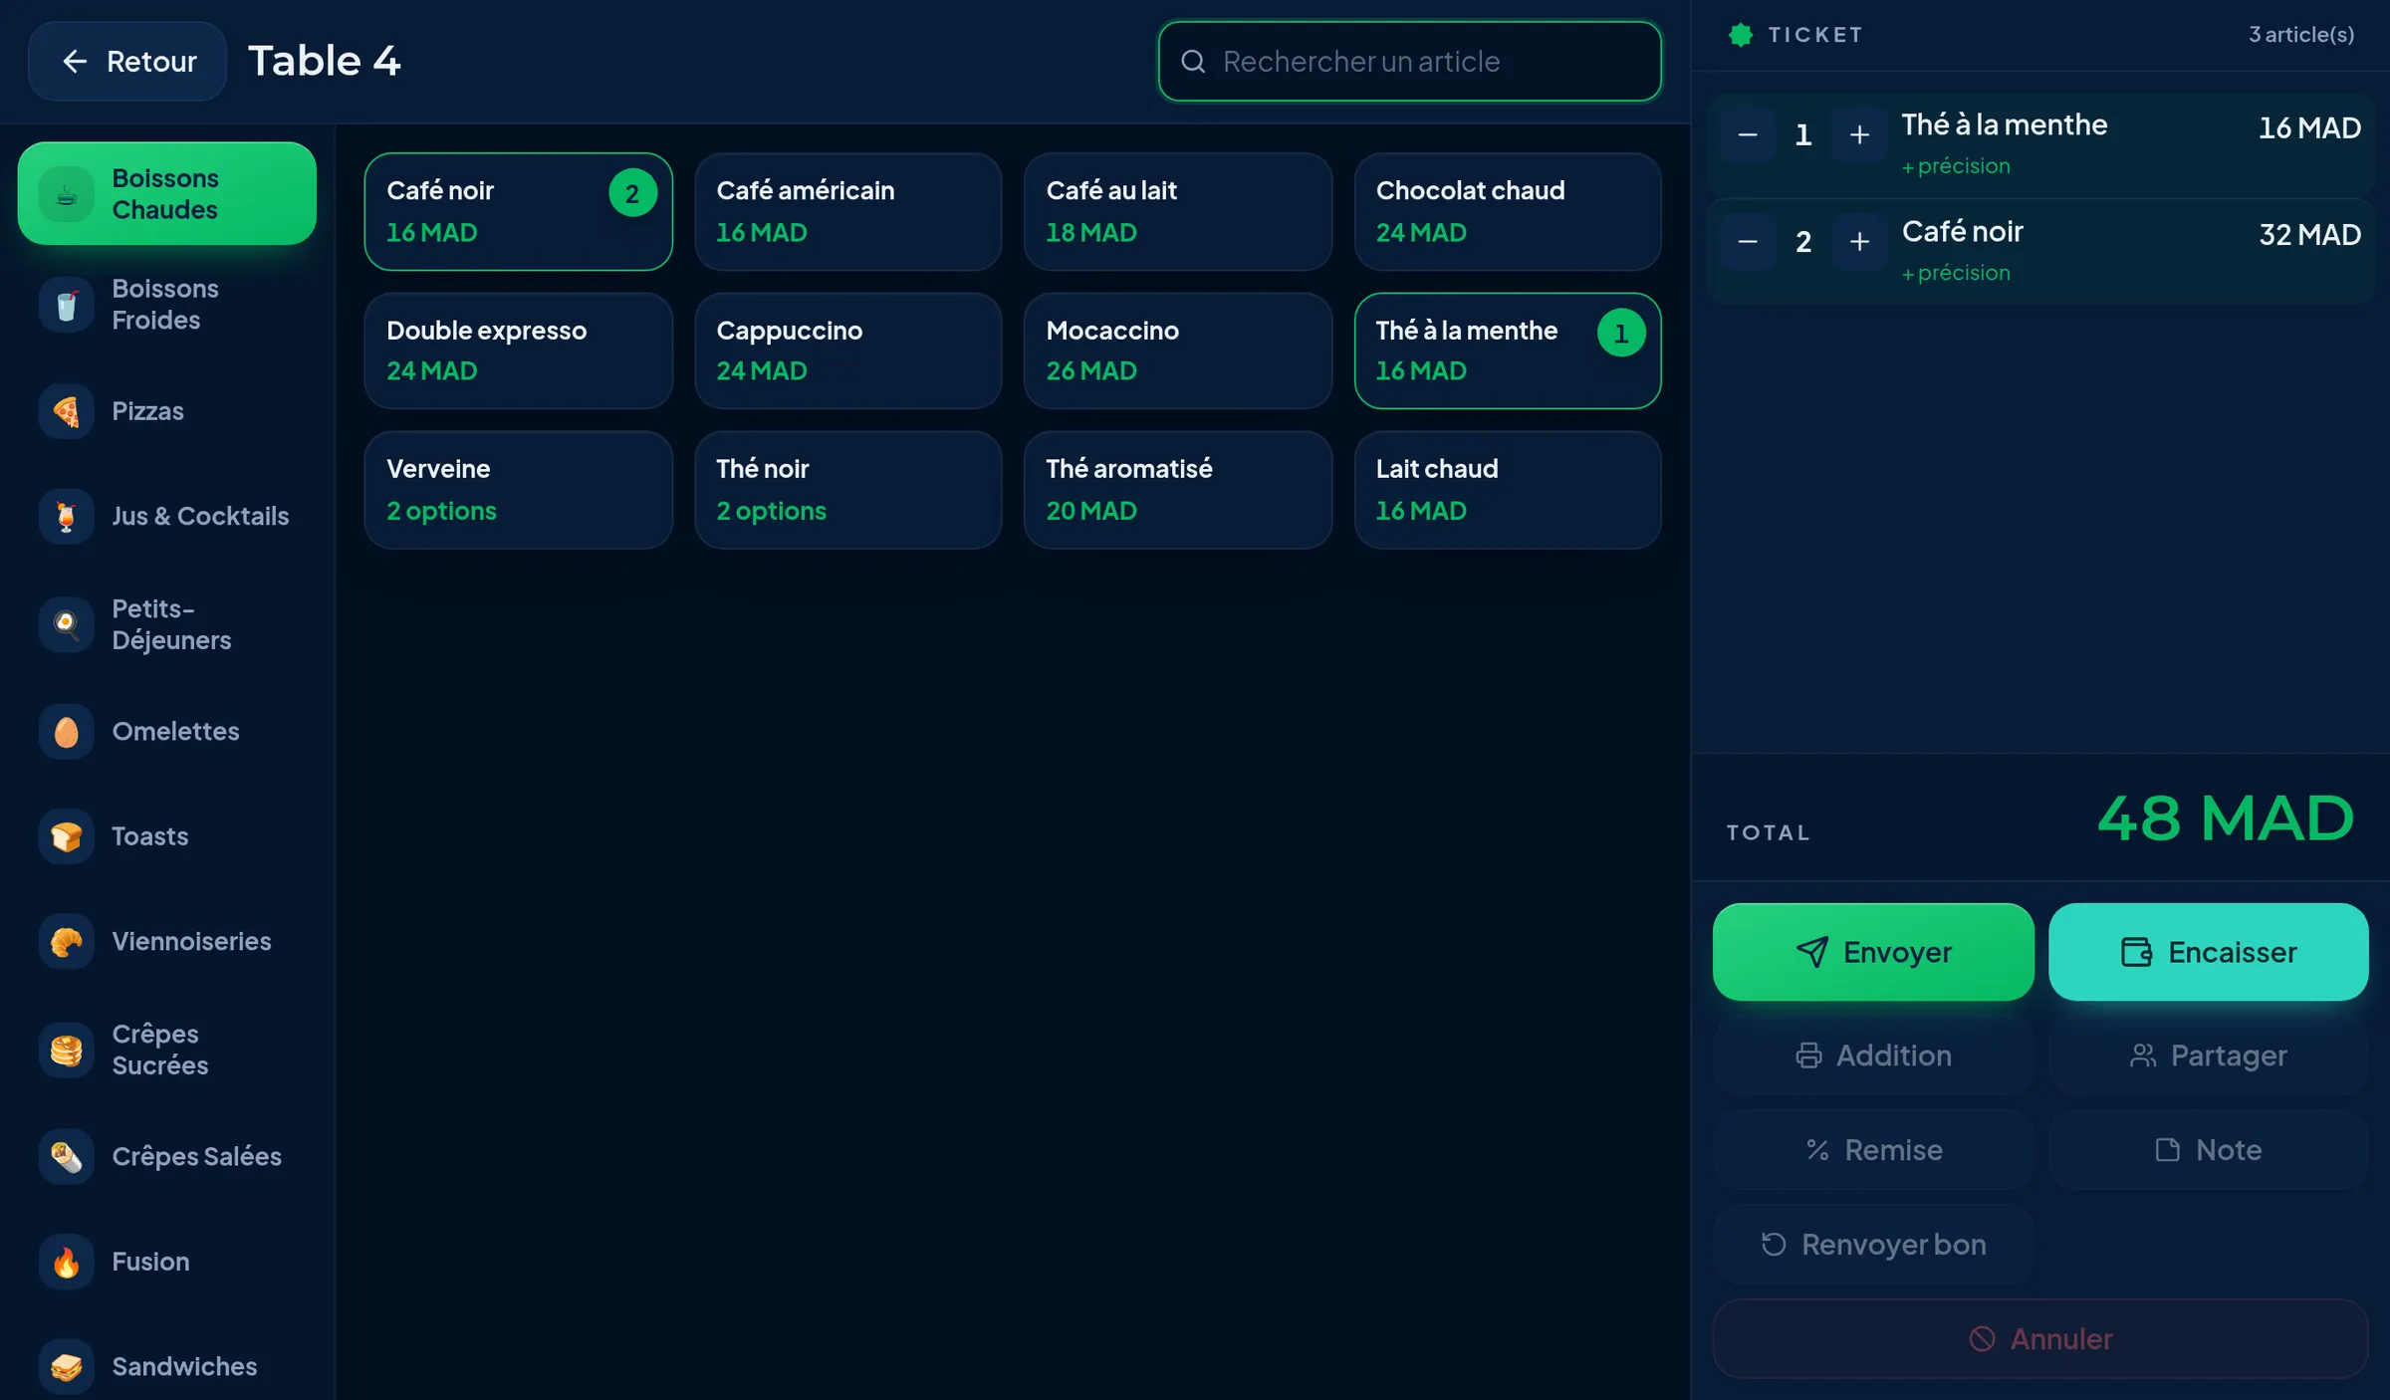Add a Note to the ticket
This screenshot has height=1400, width=2390.
pyautogui.click(x=2209, y=1150)
